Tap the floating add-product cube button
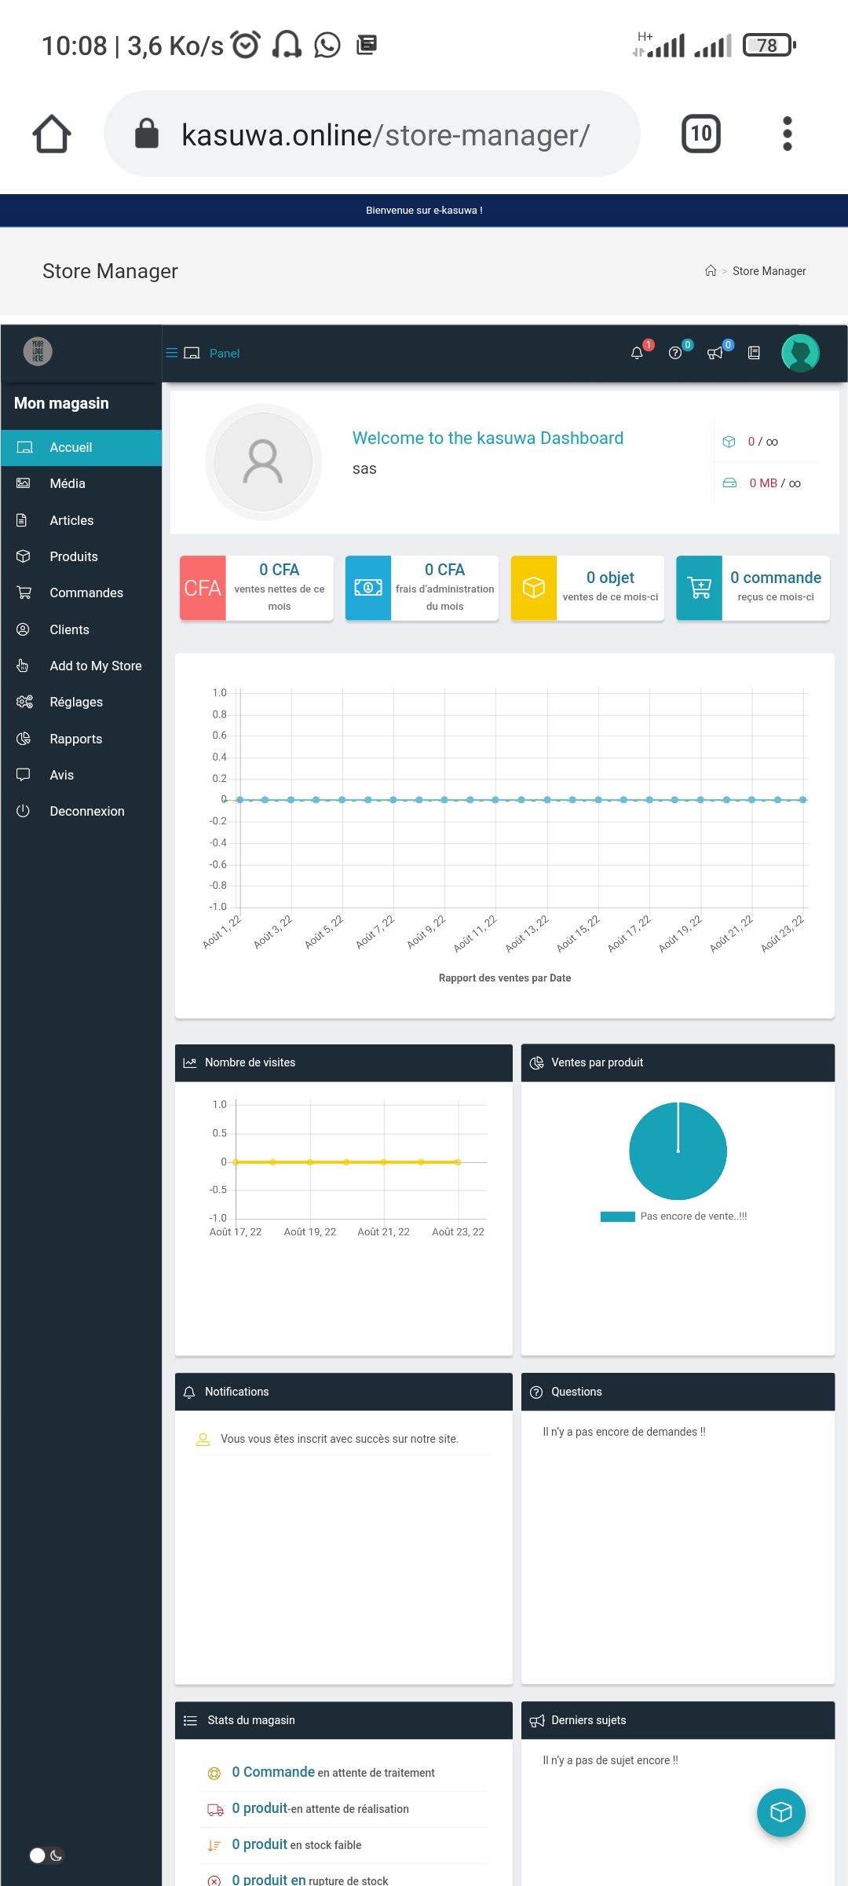848x1886 pixels. 781,1812
